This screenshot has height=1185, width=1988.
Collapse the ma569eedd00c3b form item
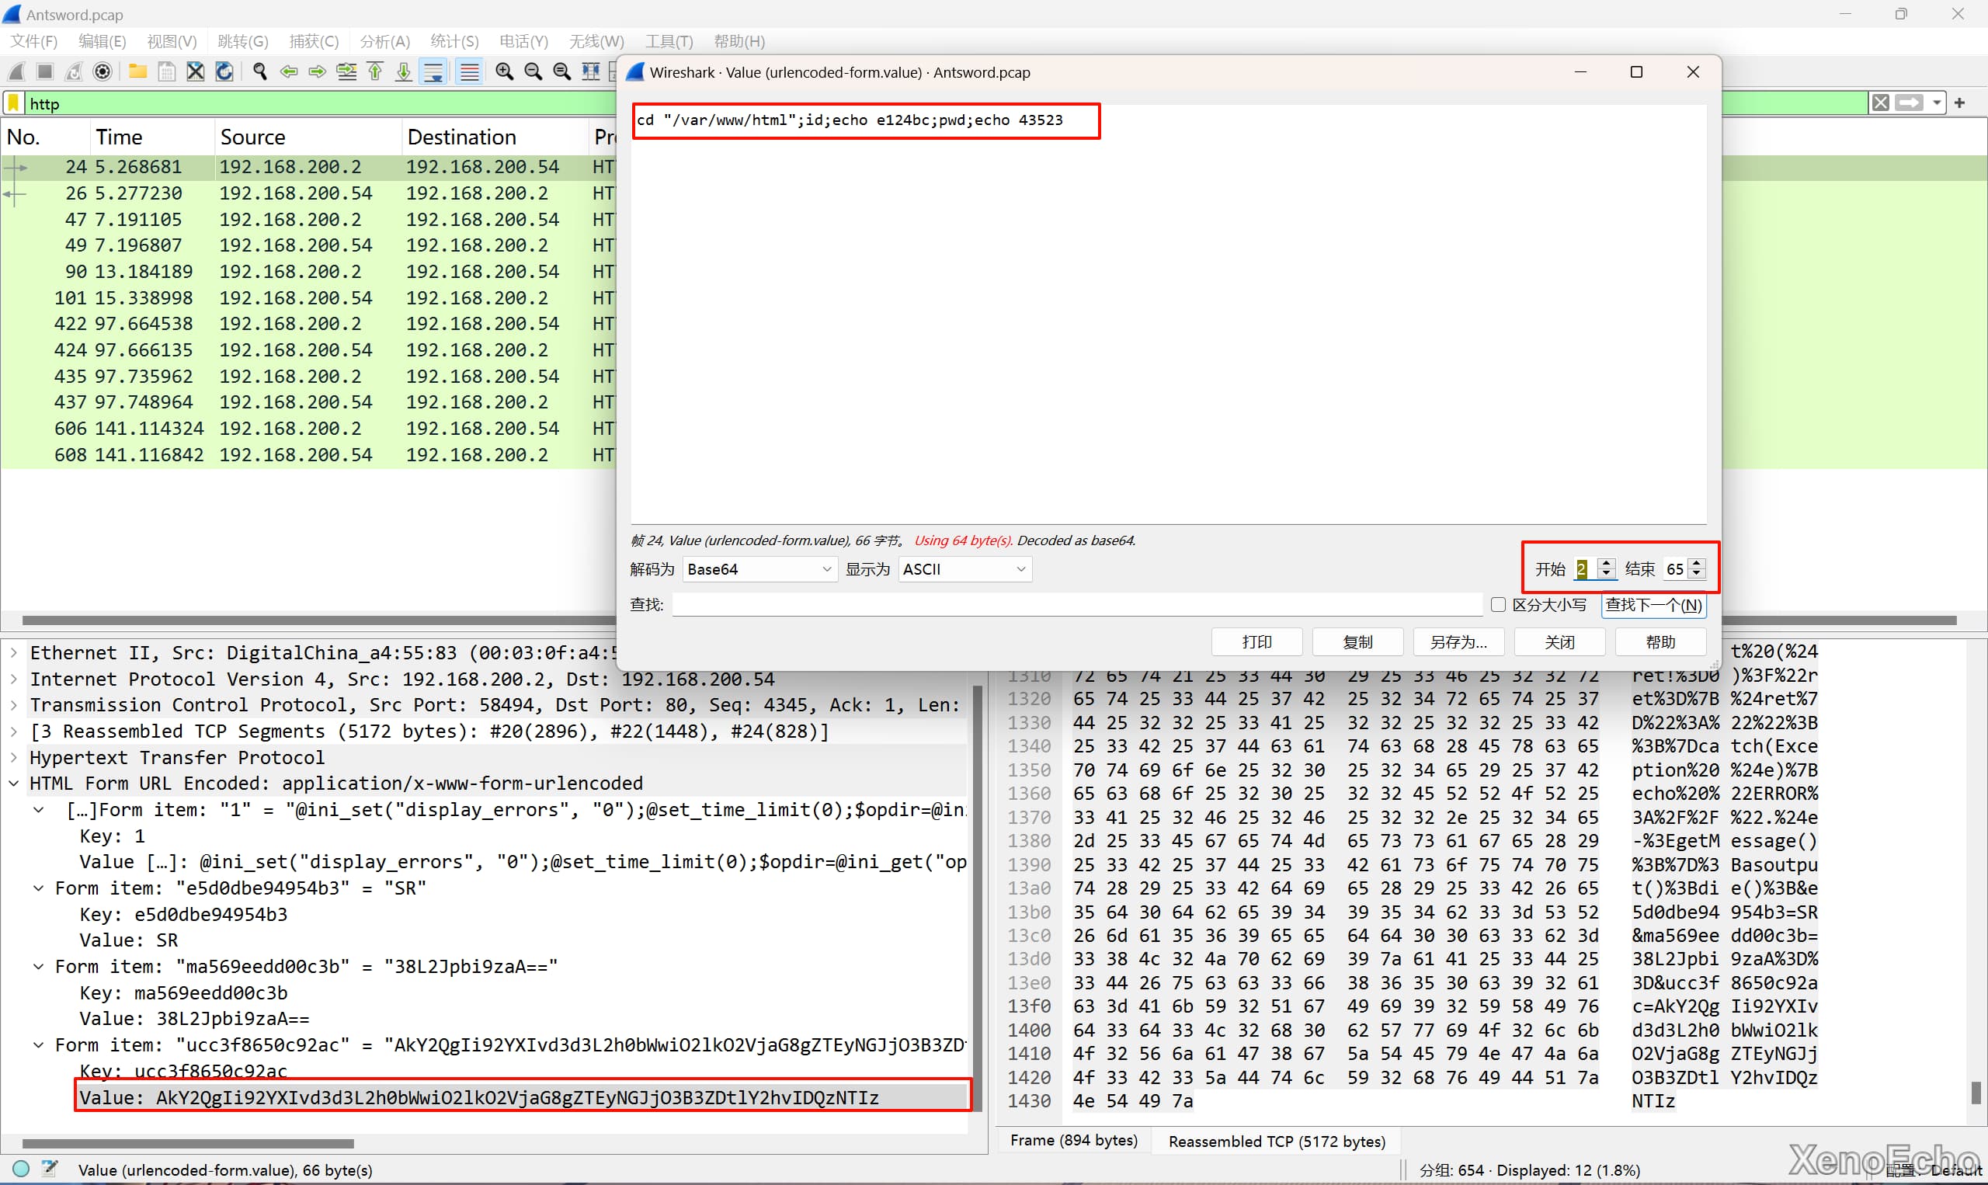(38, 966)
